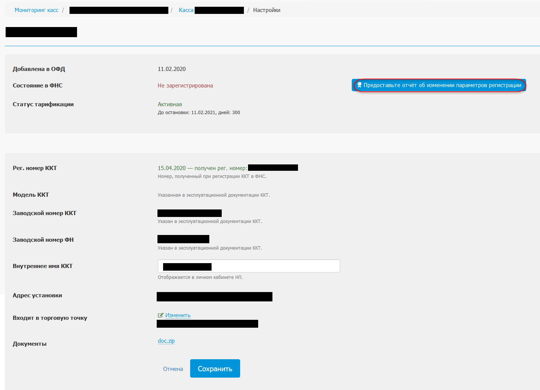Screen dimensions: 540x390
Task: Click the Не зарегистрирована status text
Action: 185,86
